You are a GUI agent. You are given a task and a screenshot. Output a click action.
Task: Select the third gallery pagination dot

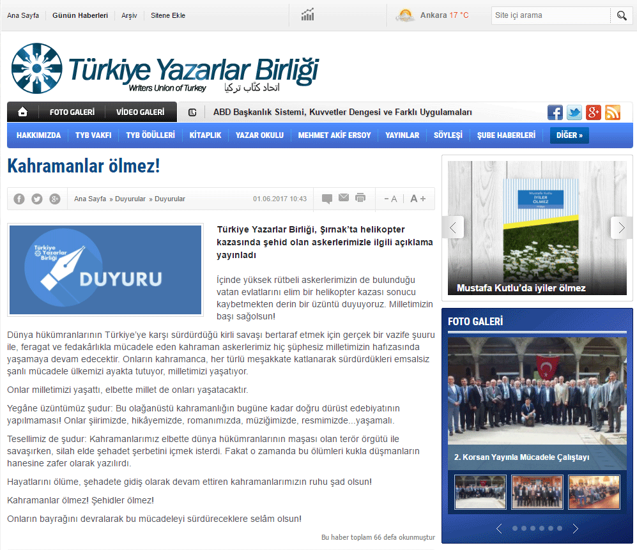coord(533,528)
